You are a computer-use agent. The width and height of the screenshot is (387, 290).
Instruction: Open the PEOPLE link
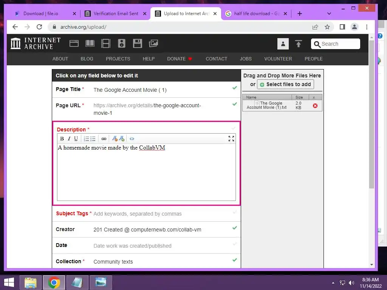(x=313, y=59)
